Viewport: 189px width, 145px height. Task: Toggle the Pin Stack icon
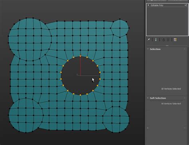pos(149,39)
